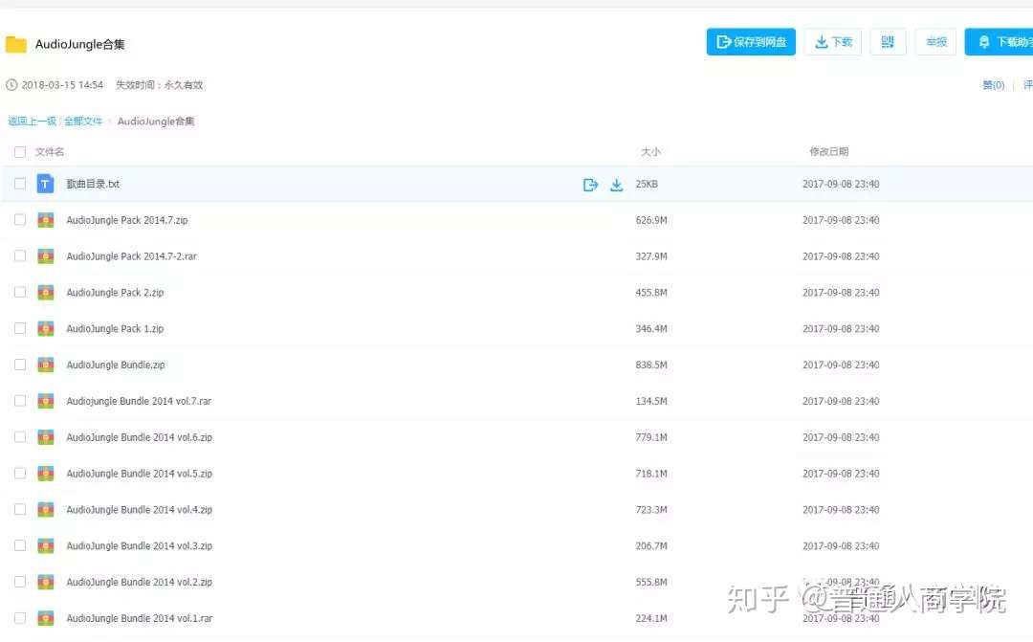
Task: Click file name AudioJungle Pack 2014.7-2.rar
Action: point(132,256)
